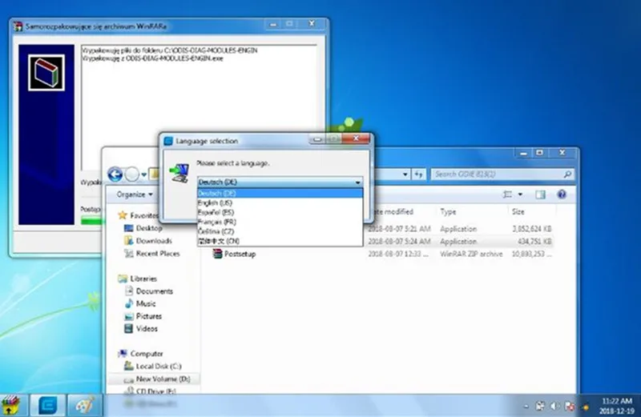Minimize the Explorer window
The height and width of the screenshot is (417, 641).
(x=523, y=153)
